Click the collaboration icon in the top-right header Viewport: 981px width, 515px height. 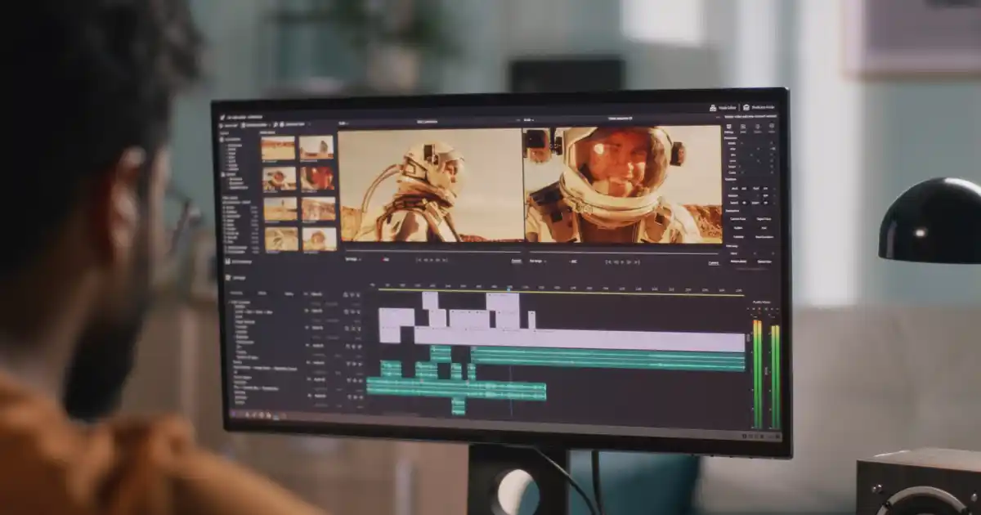point(713,107)
